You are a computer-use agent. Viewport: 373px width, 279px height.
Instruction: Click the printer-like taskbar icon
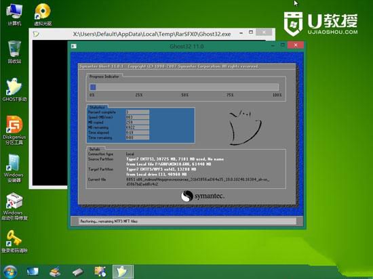(55, 272)
